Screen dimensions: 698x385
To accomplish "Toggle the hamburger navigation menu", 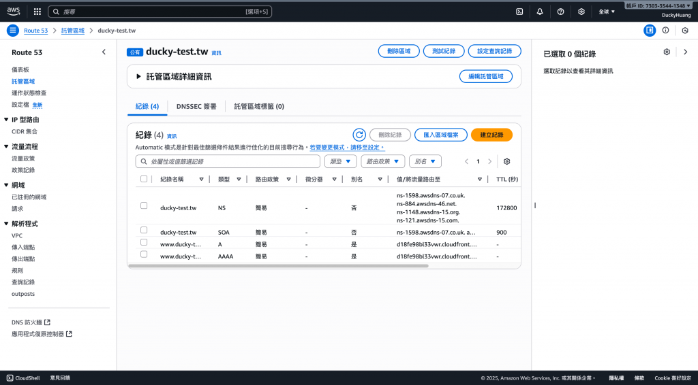I will pyautogui.click(x=13, y=31).
